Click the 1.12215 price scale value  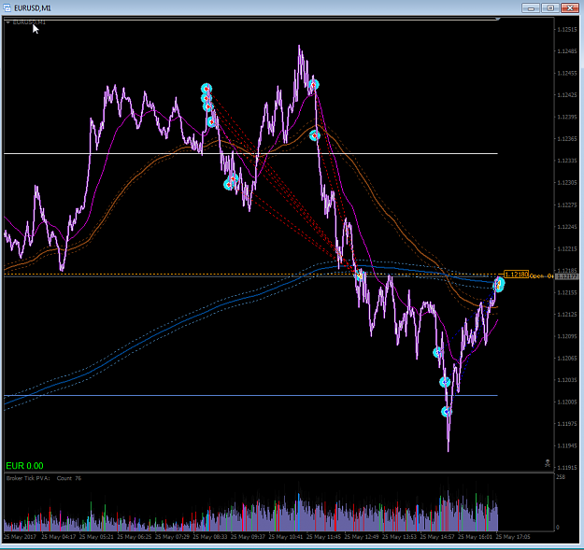click(x=567, y=248)
